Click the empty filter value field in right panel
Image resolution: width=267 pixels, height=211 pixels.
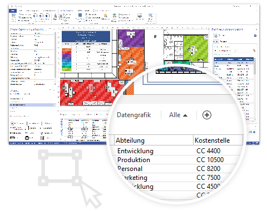click(244, 51)
